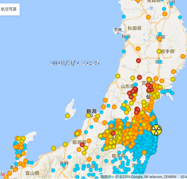Click the 2018/3/1 21:25 timestamp label
Screen dimensions: 187x179
click(x=74, y=63)
